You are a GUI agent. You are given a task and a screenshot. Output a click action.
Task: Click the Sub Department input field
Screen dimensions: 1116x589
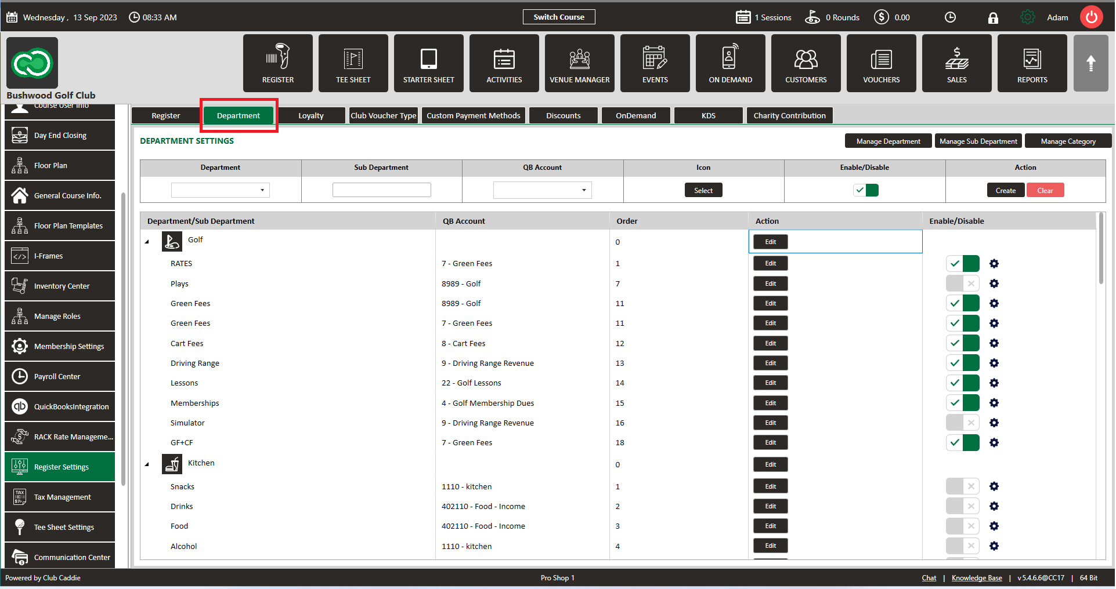382,190
